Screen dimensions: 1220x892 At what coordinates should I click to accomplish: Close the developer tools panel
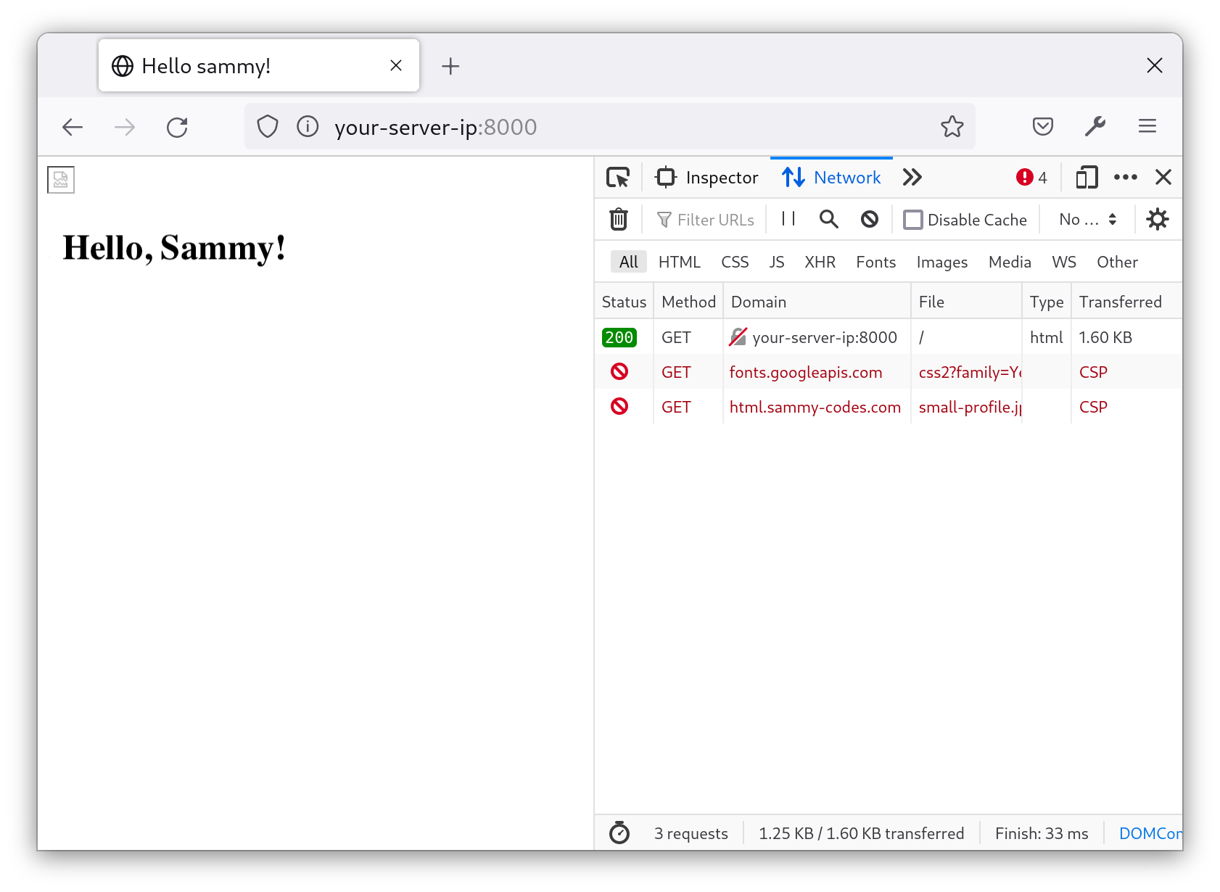pyautogui.click(x=1163, y=178)
